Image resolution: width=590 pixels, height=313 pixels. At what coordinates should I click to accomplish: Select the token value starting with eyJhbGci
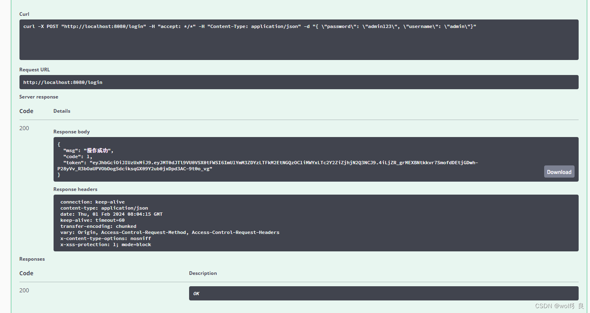tap(268, 165)
